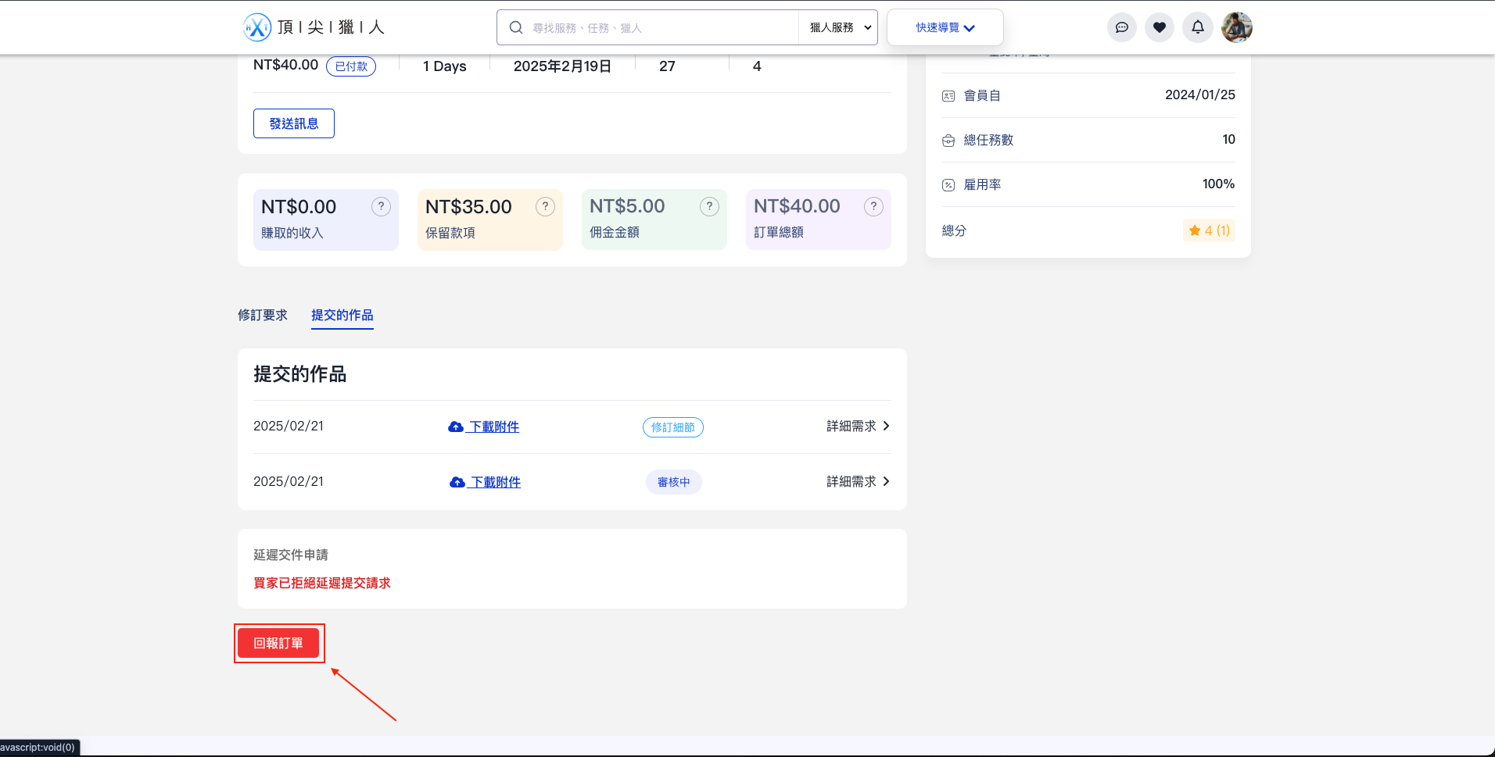Image resolution: width=1495 pixels, height=757 pixels.
Task: Open the notification bell
Action: coord(1196,27)
